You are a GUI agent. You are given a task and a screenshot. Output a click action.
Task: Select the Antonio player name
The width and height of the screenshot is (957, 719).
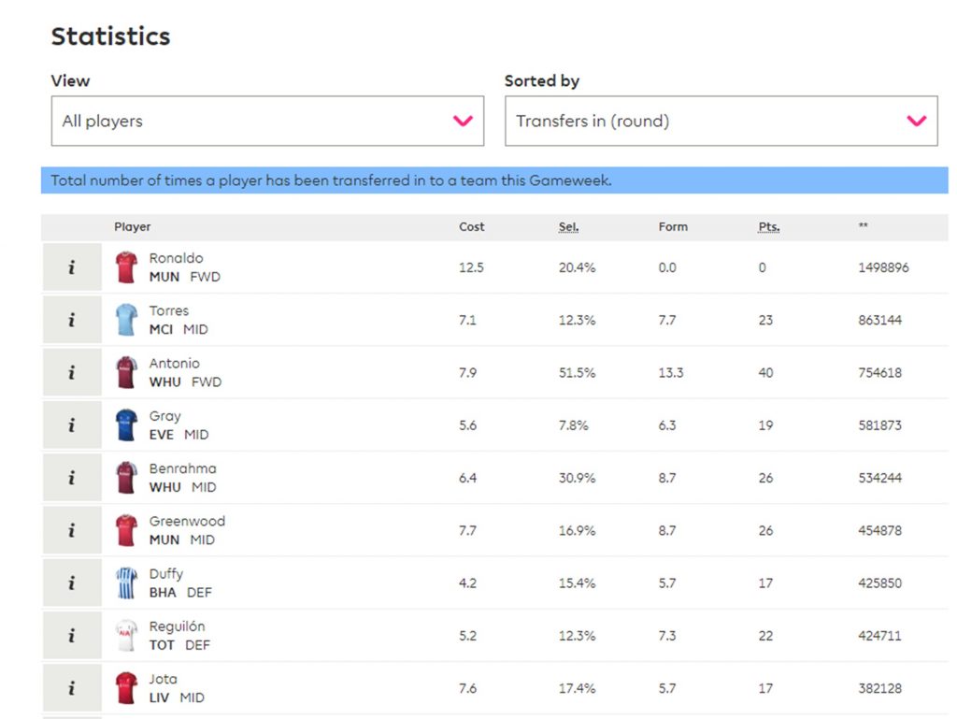coord(174,363)
